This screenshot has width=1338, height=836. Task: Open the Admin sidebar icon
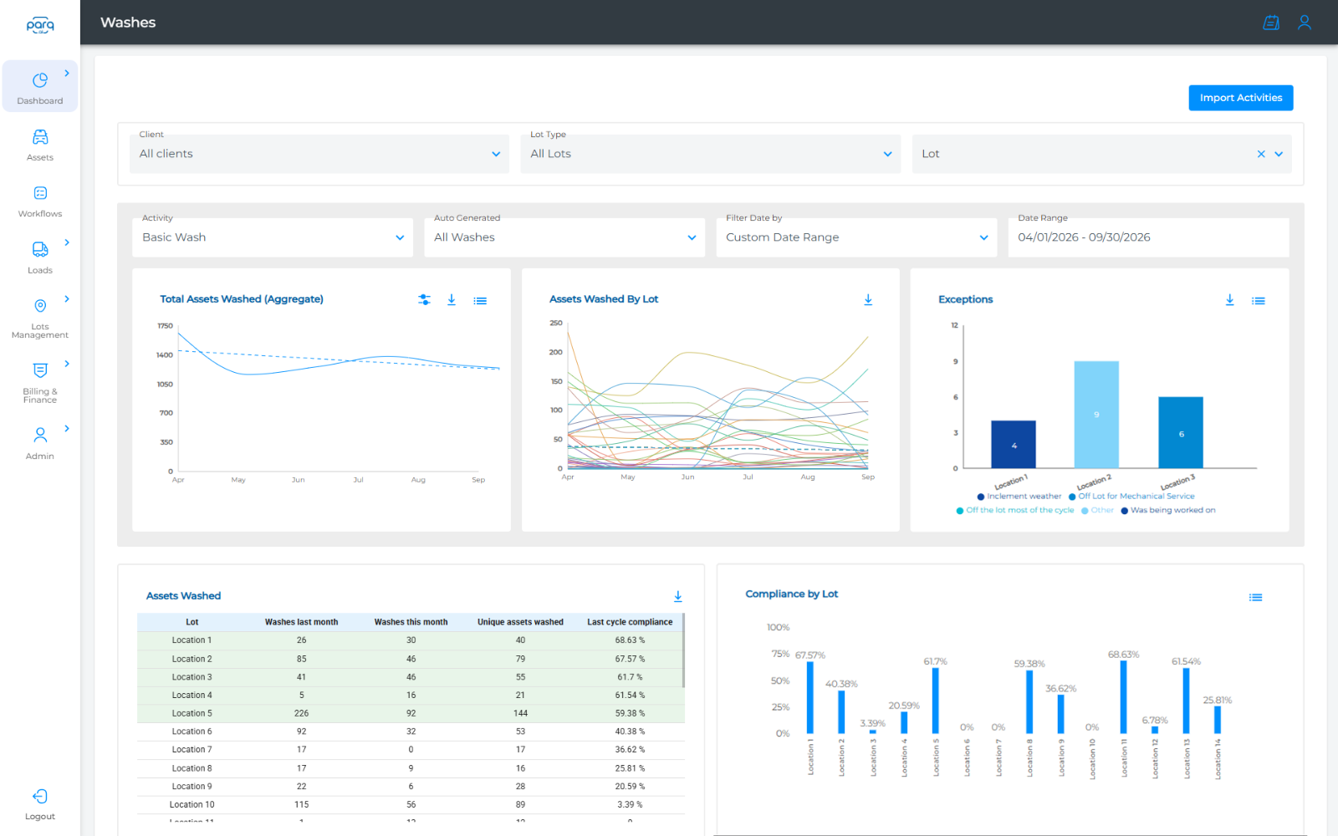point(40,435)
